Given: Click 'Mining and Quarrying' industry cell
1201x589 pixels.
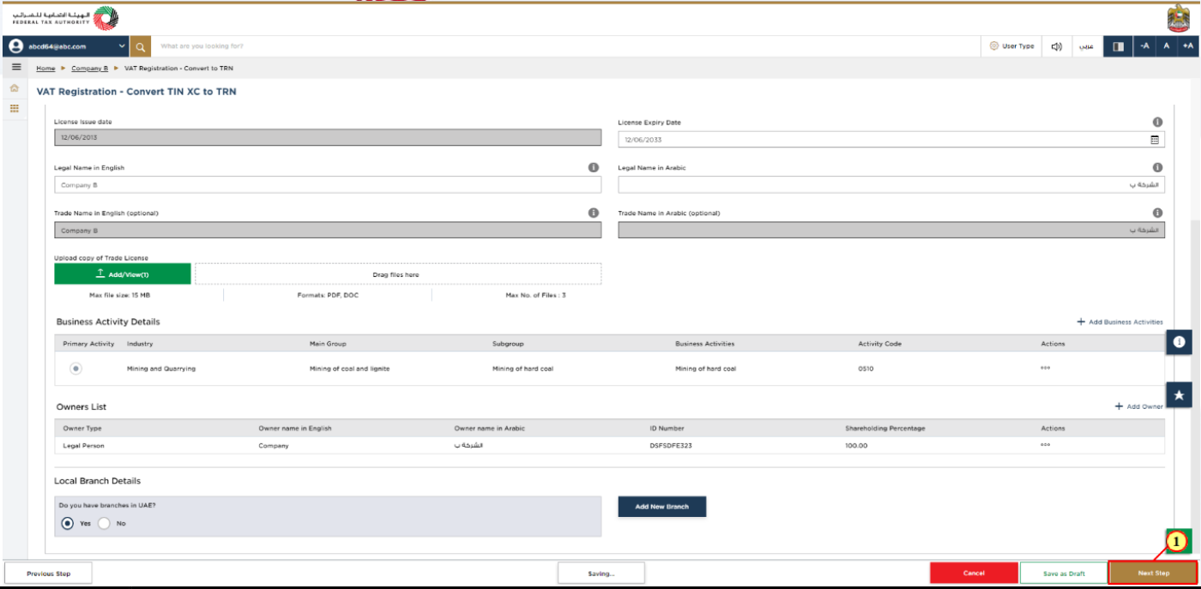Looking at the screenshot, I should pos(161,369).
